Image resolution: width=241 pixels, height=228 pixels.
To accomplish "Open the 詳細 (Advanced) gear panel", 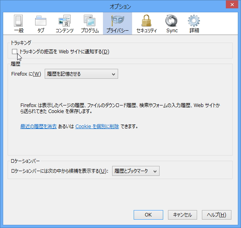I will click(x=194, y=23).
